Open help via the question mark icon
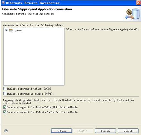The image size is (141, 135). (x=6, y=131)
